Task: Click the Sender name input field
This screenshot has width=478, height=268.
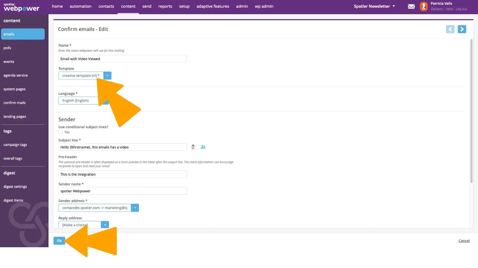Action: (122, 191)
